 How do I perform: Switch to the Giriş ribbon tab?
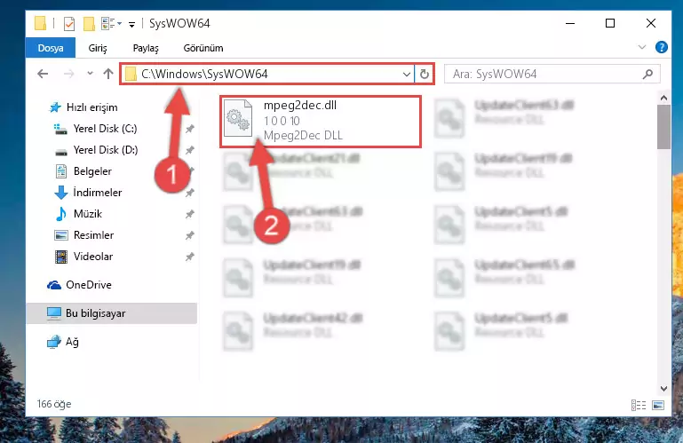pos(98,48)
